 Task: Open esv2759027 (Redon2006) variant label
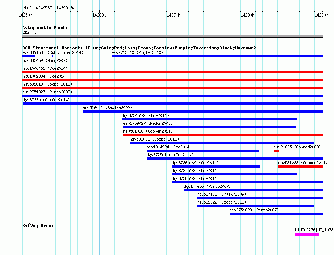(148, 123)
